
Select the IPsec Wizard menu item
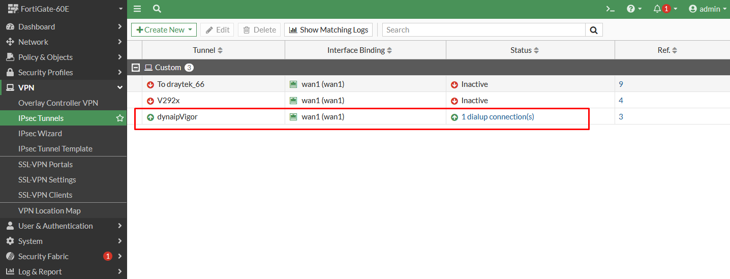(40, 134)
